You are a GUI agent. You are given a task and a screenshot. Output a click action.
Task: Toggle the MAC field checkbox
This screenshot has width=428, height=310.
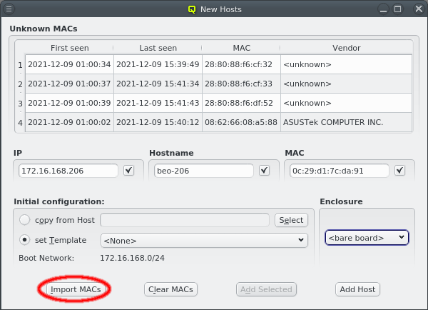point(400,171)
